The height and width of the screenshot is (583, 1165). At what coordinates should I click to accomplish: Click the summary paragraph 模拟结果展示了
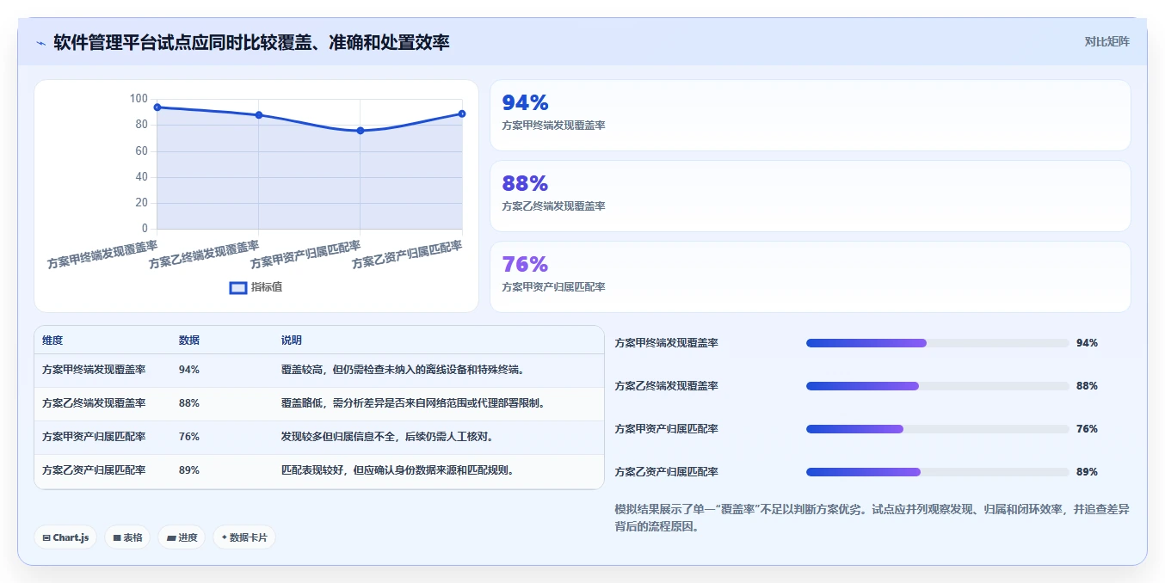tap(872, 518)
